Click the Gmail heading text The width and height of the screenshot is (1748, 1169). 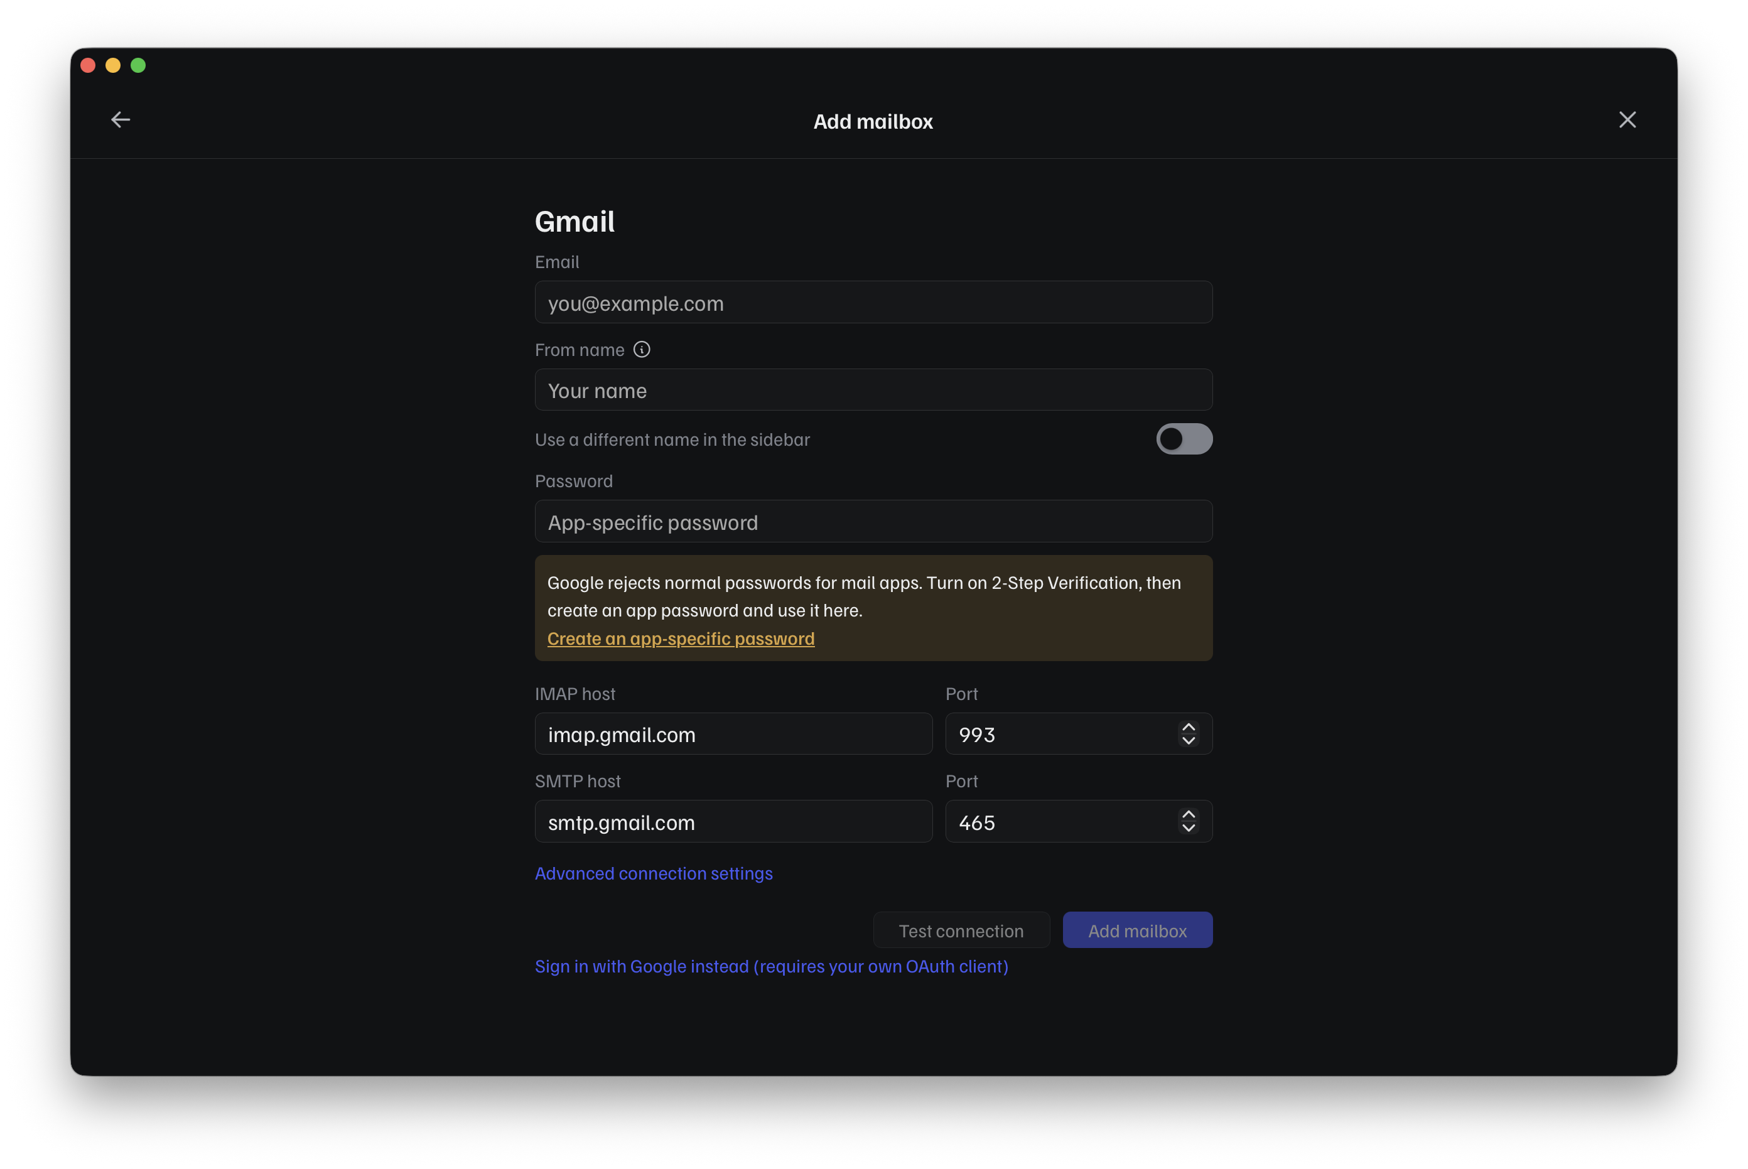click(575, 222)
